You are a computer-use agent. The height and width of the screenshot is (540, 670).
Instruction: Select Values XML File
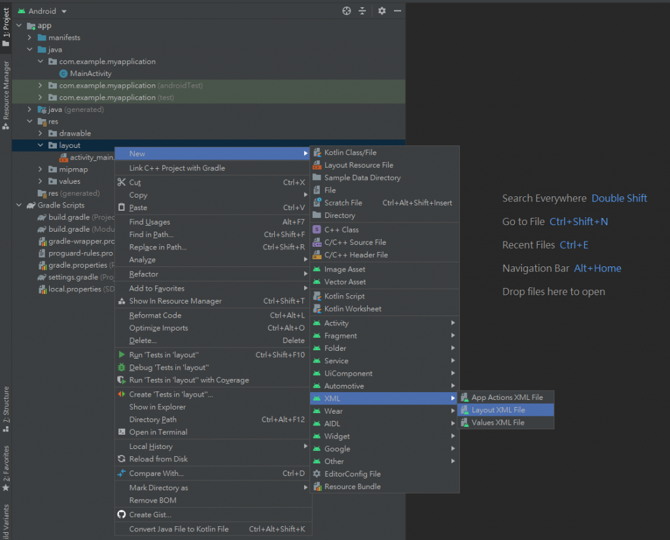[506, 422]
